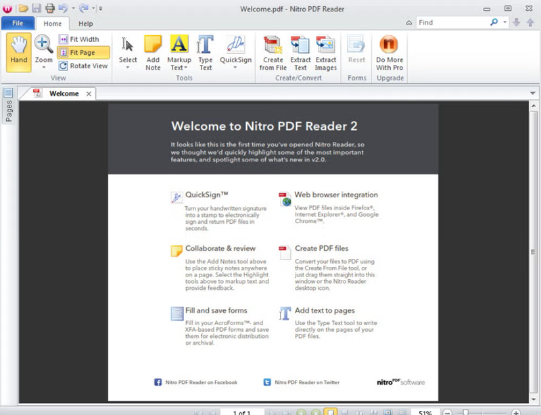
Task: Toggle Fit Page view
Action: [84, 53]
